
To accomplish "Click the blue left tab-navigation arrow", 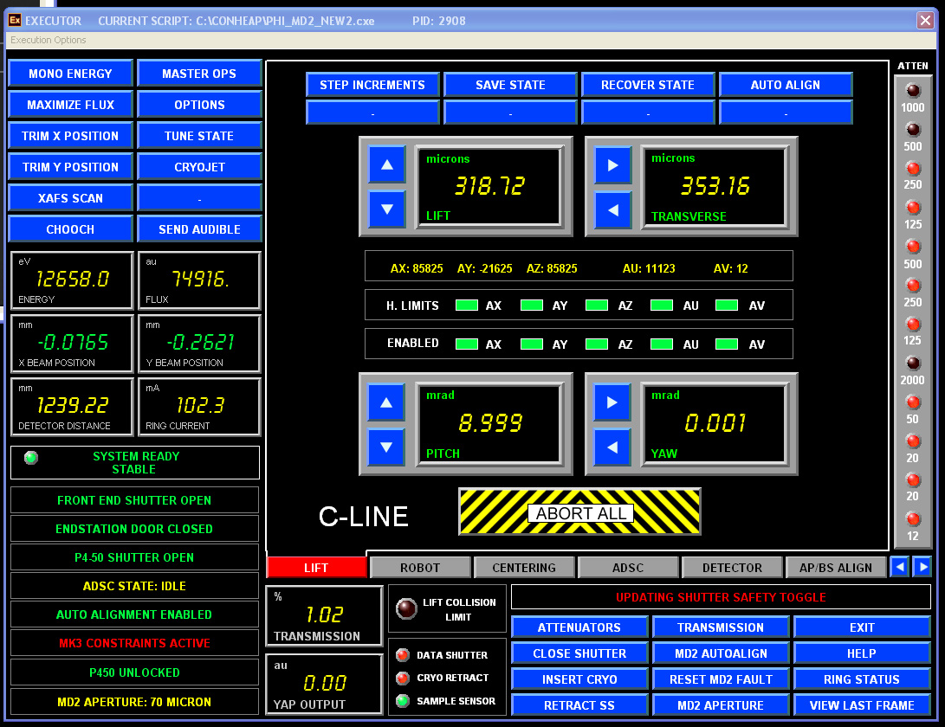I will point(901,566).
